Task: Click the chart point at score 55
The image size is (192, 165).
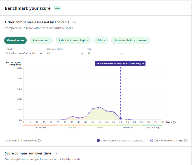Action: coord(100,107)
